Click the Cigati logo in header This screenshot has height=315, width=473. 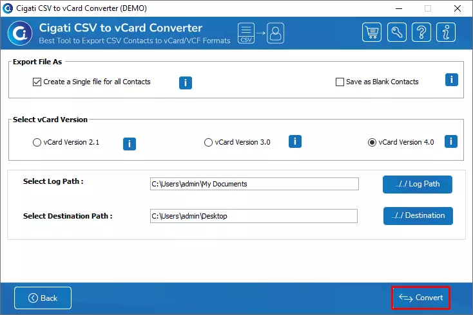tap(20, 33)
